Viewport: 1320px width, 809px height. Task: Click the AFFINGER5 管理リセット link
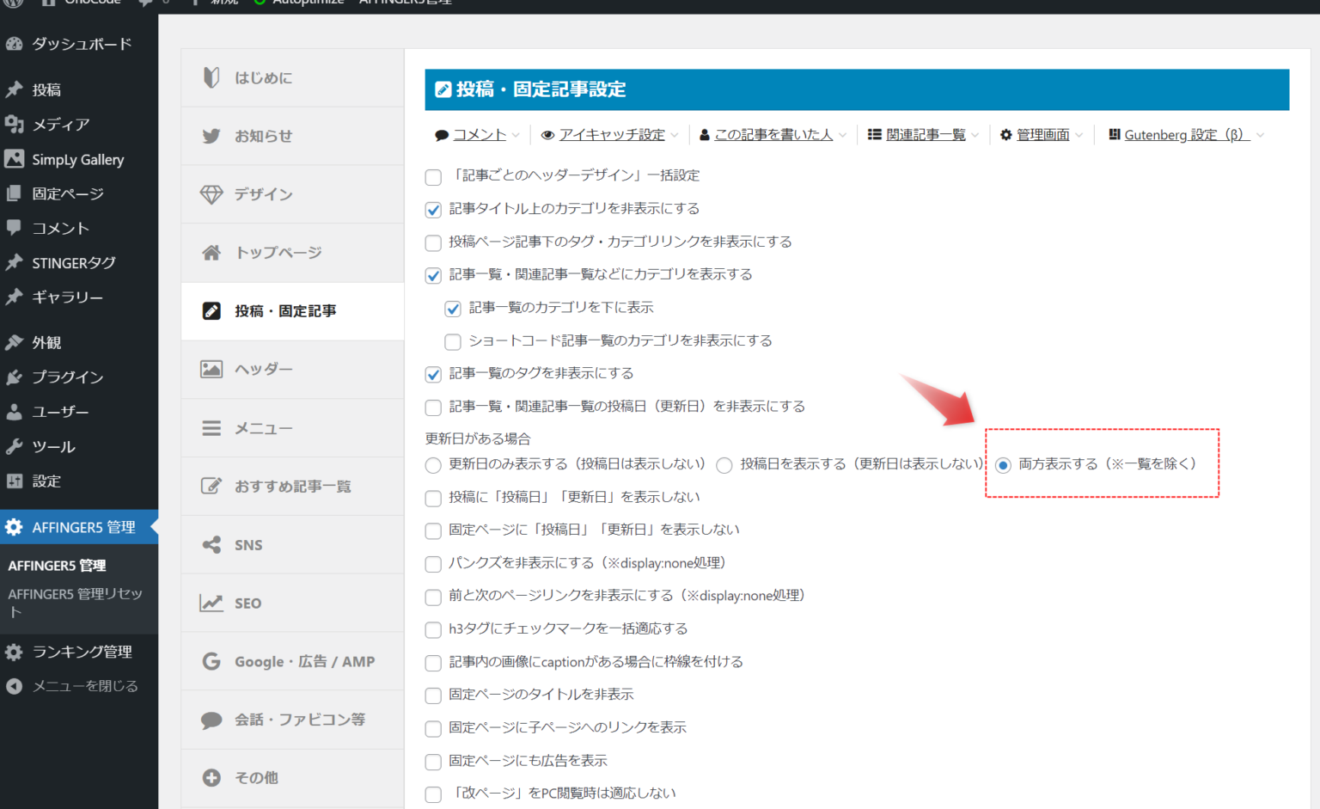[x=75, y=602]
